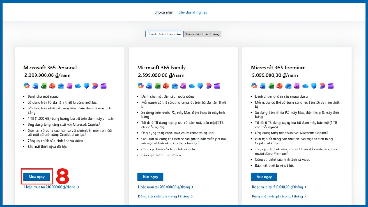Open 'Hoặc mua tại 260.000,00 ₫/tháng' link
This screenshot has width=368, height=207.
tap(166, 187)
